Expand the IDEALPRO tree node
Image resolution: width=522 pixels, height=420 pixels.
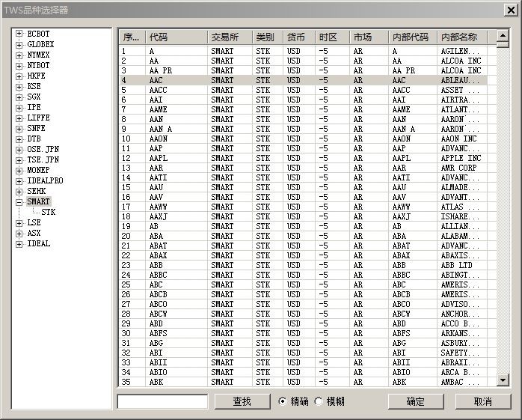[x=19, y=181]
